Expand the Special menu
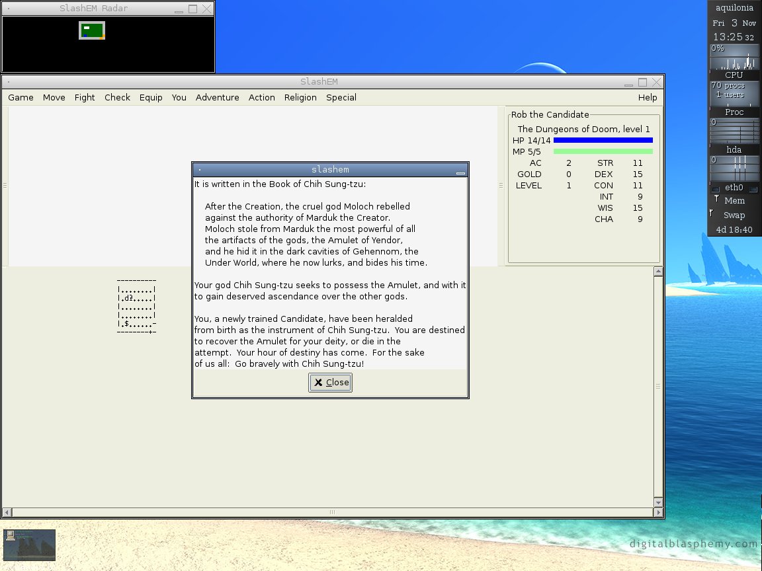Image resolution: width=762 pixels, height=571 pixels. [x=341, y=97]
